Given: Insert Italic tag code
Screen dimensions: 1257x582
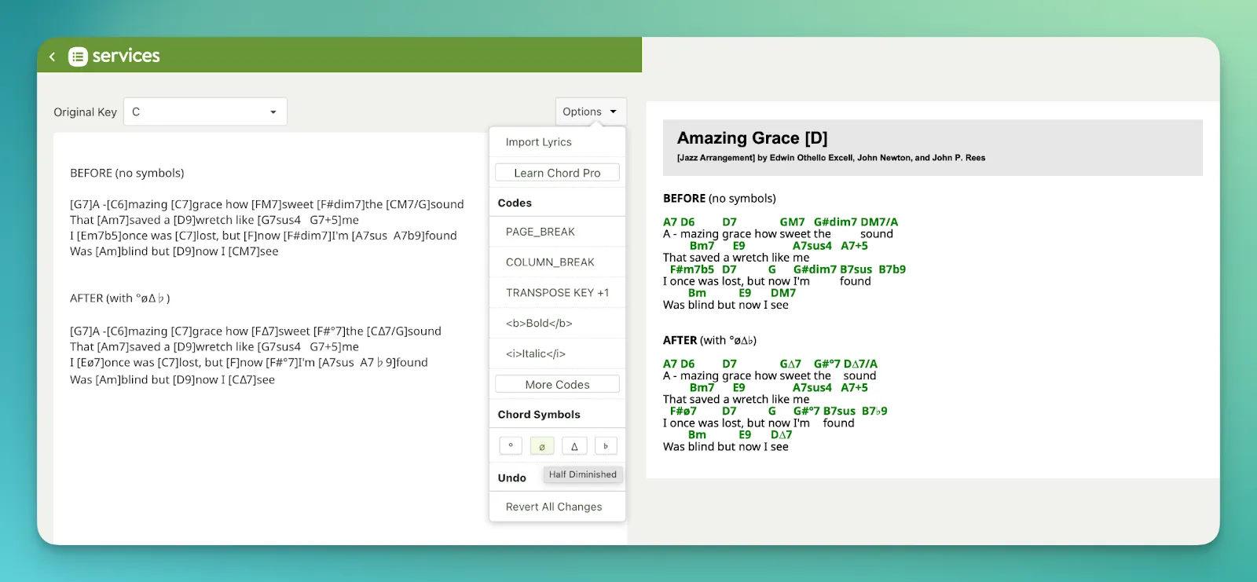Looking at the screenshot, I should [x=536, y=354].
